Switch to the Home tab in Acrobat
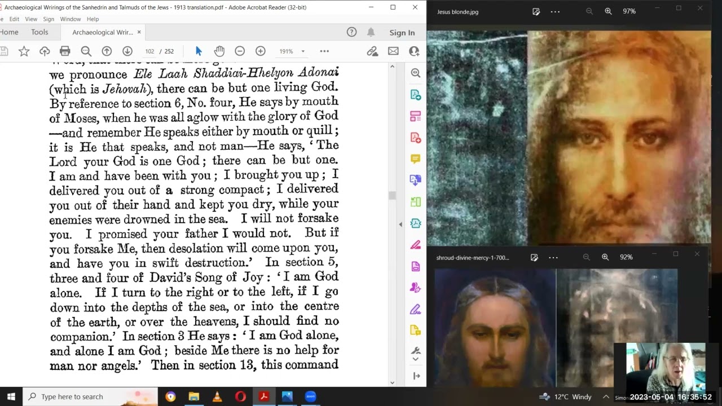Screen dimensions: 722x406 [9, 32]
